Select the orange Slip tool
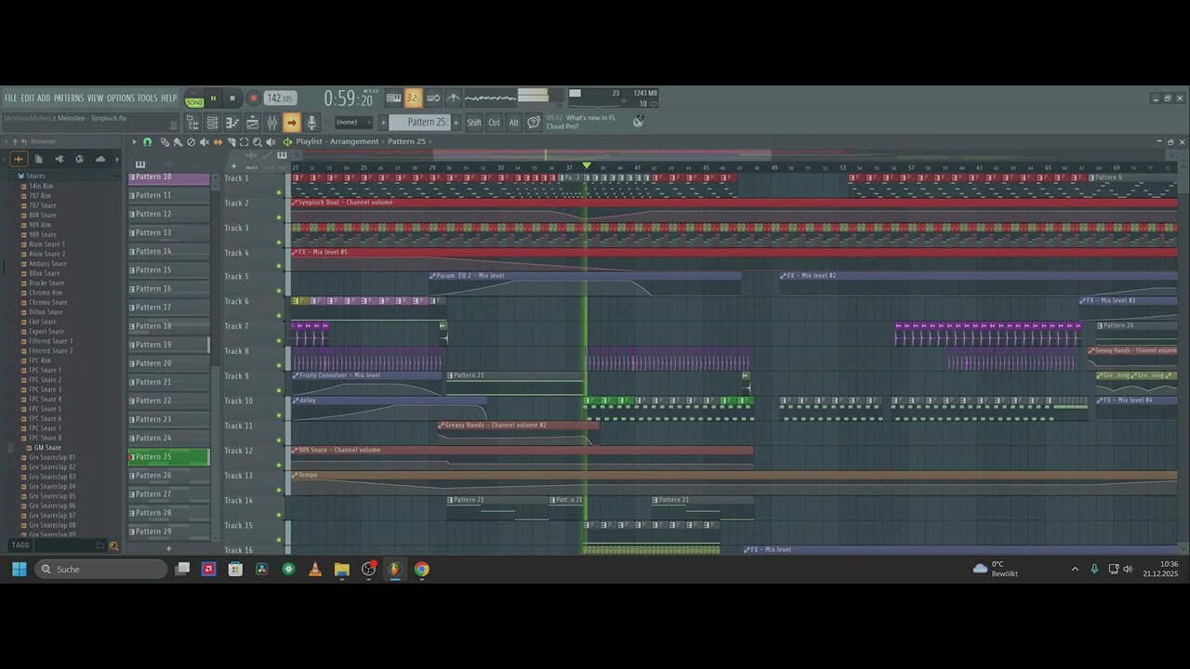Image resolution: width=1190 pixels, height=669 pixels. click(218, 142)
